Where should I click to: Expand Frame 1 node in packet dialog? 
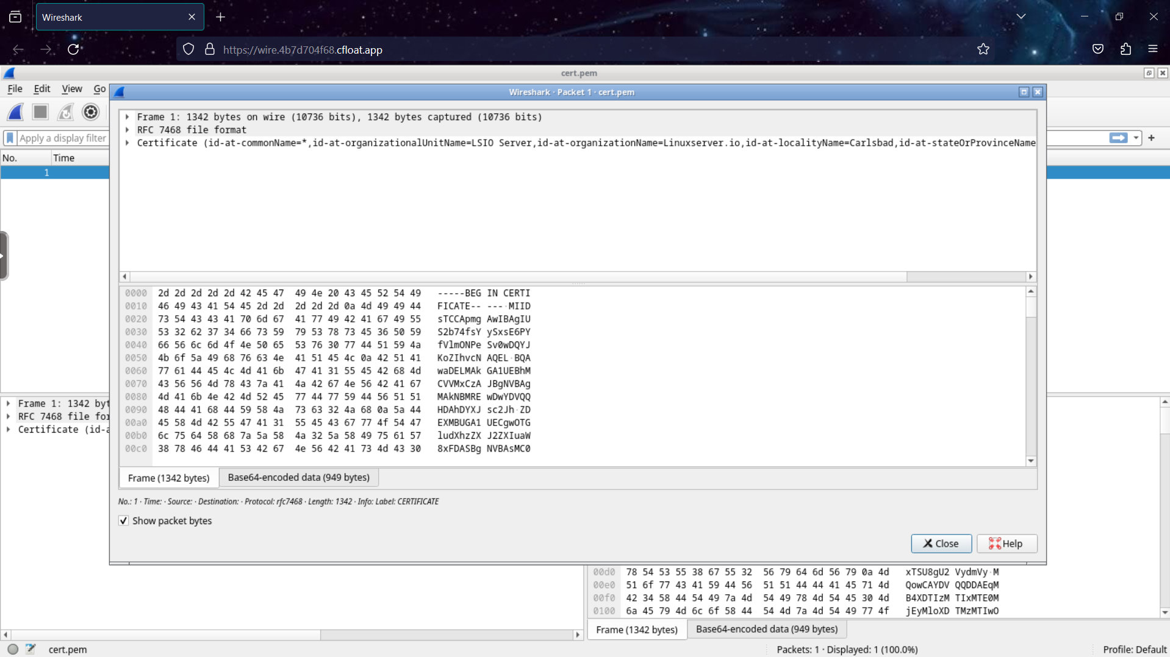click(x=127, y=117)
